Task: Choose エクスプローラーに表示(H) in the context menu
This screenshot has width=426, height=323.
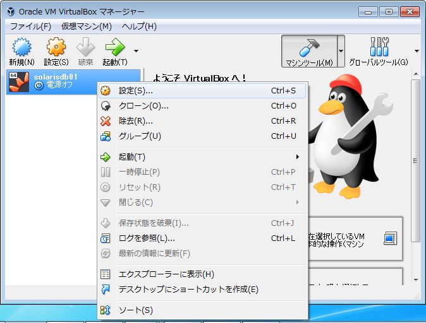Action: (x=202, y=274)
